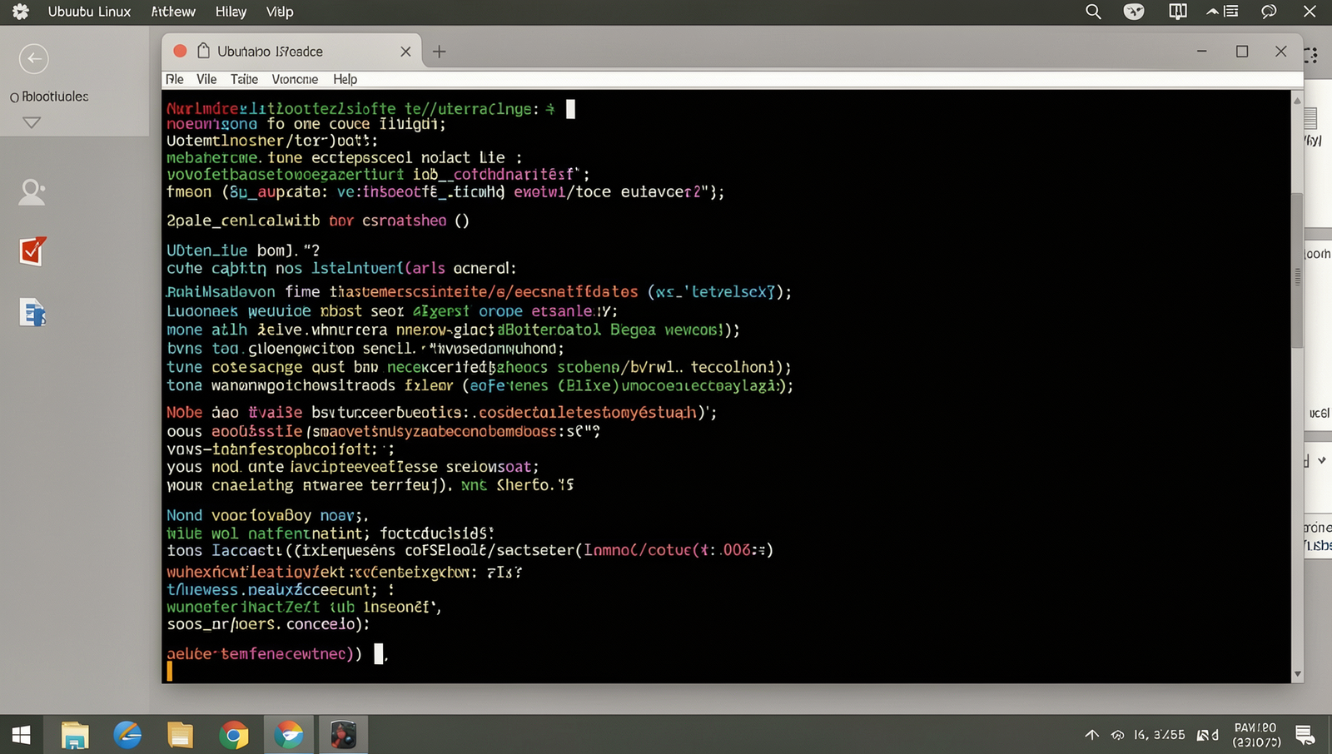Open the clock in the taskbar

(x=1255, y=735)
